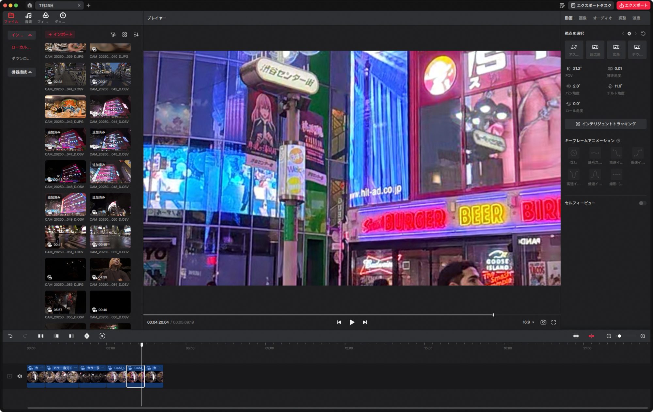Add keyframe from timeline toolbar
653x412 pixels.
87,336
